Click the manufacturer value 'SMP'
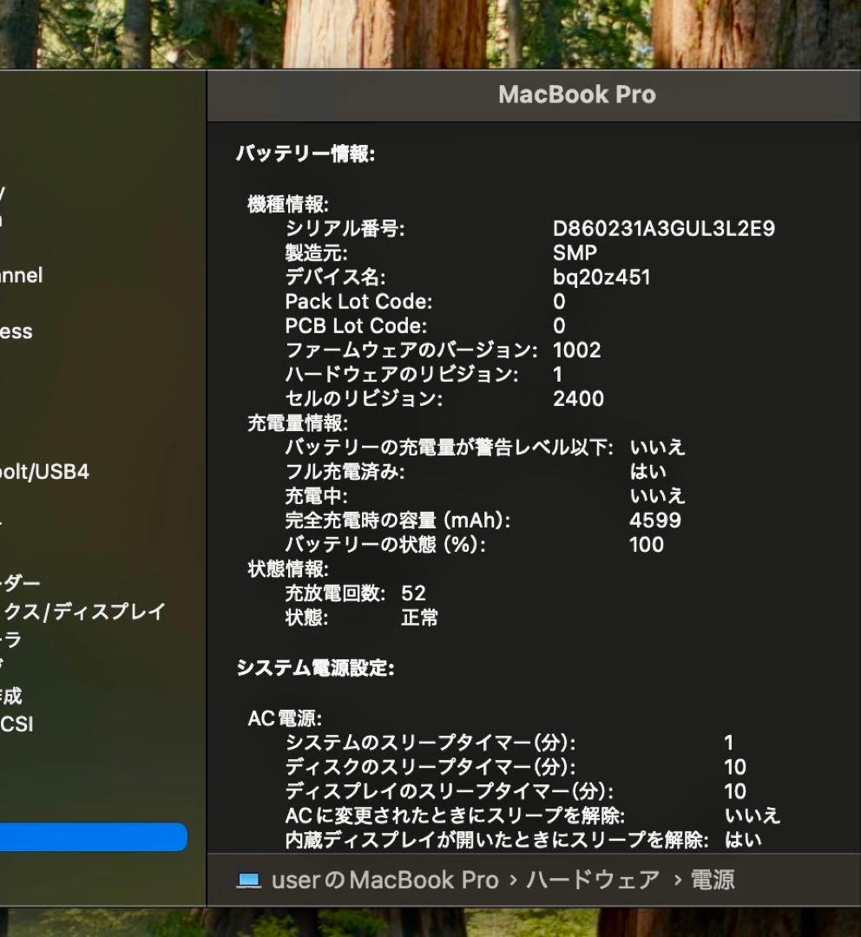861x937 pixels. click(575, 252)
